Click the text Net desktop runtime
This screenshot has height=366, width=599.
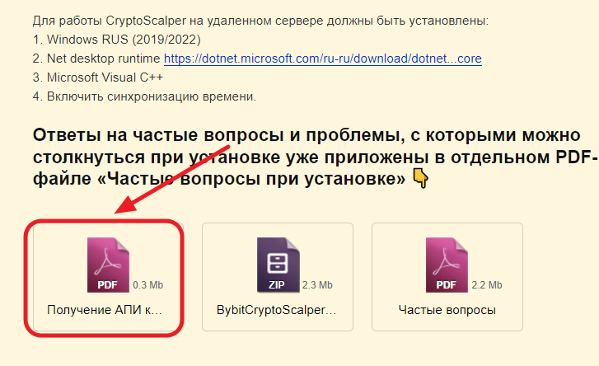point(103,59)
